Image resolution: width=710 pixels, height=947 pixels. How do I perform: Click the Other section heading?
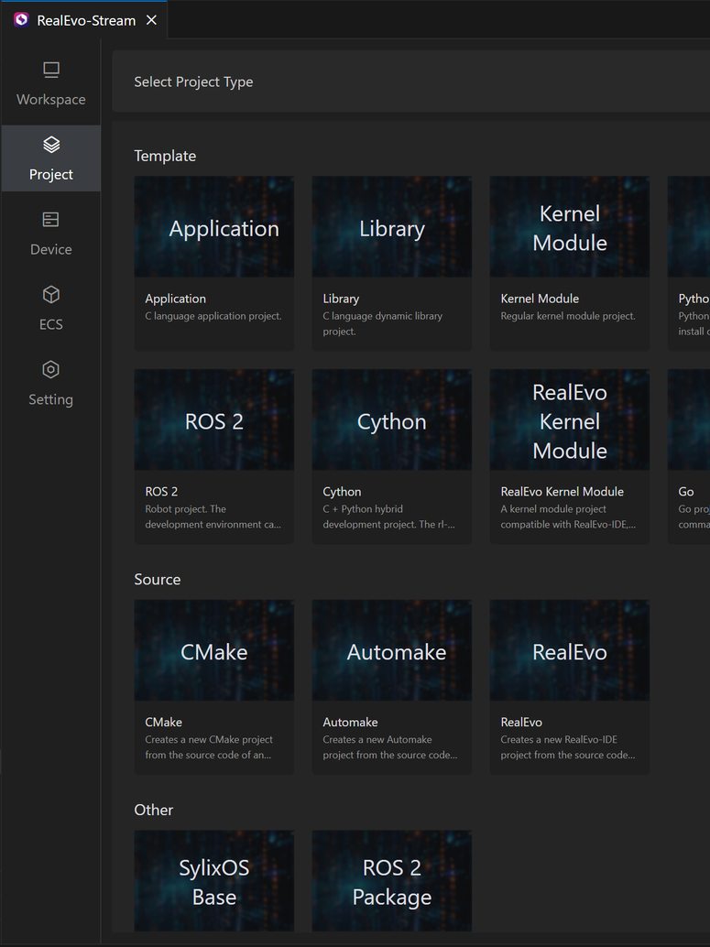click(154, 810)
